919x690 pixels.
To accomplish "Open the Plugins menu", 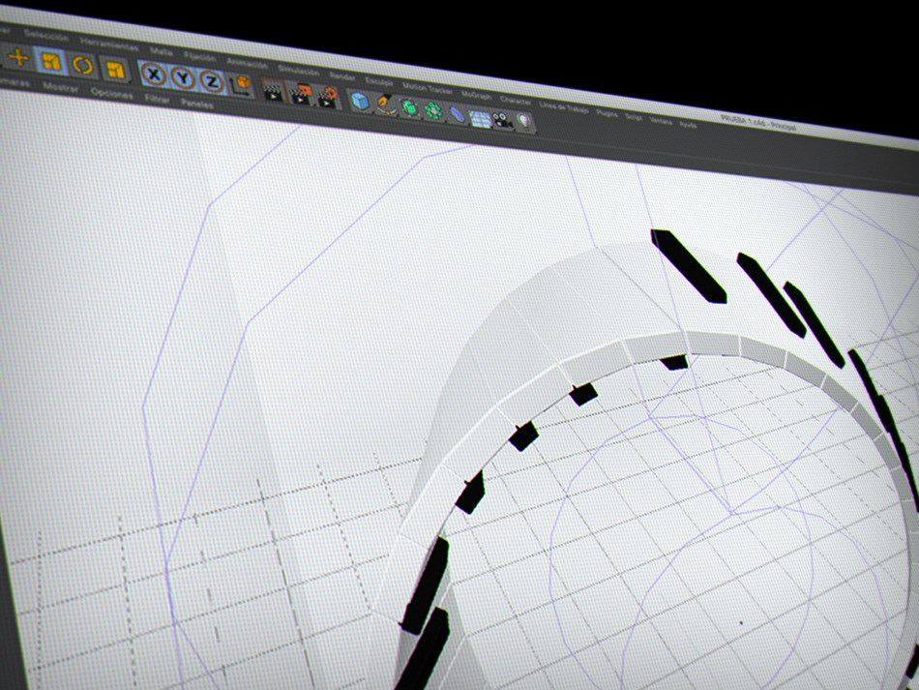I will click(x=607, y=112).
